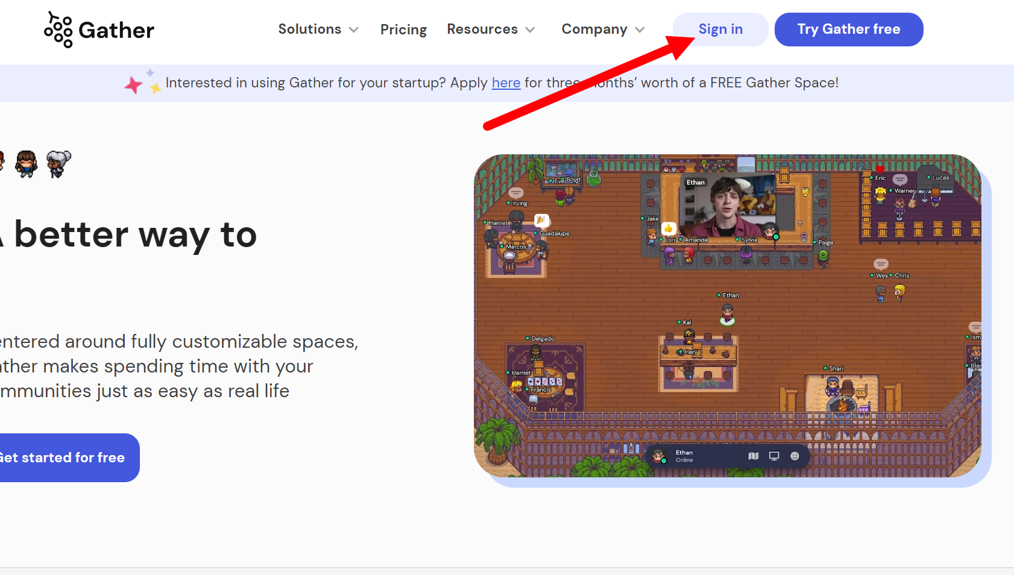Click Ethan Online status avatar in preview bar
Viewport: 1014px width, 575px height.
click(659, 456)
